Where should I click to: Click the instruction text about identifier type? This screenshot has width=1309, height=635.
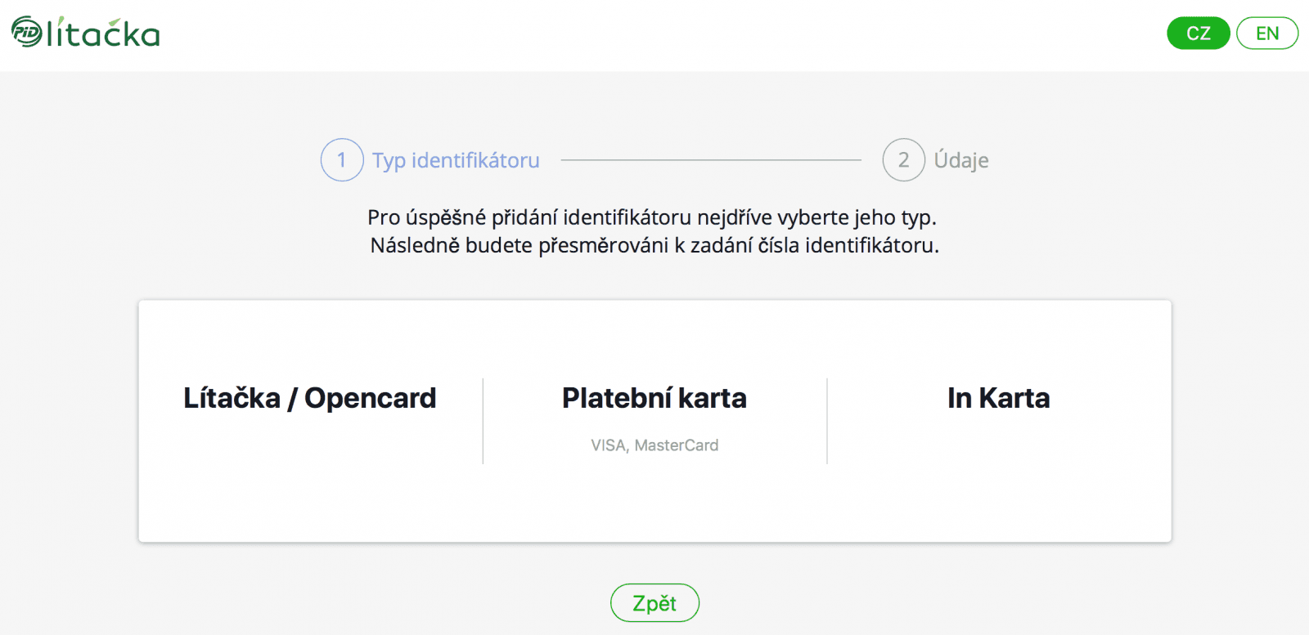point(653,231)
